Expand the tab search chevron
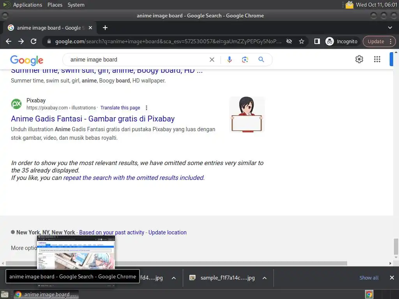This screenshot has width=399, height=299. [390, 28]
